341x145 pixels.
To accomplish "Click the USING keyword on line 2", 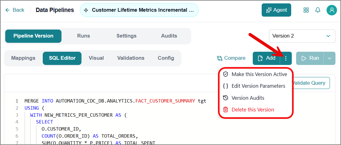I will tap(32, 108).
